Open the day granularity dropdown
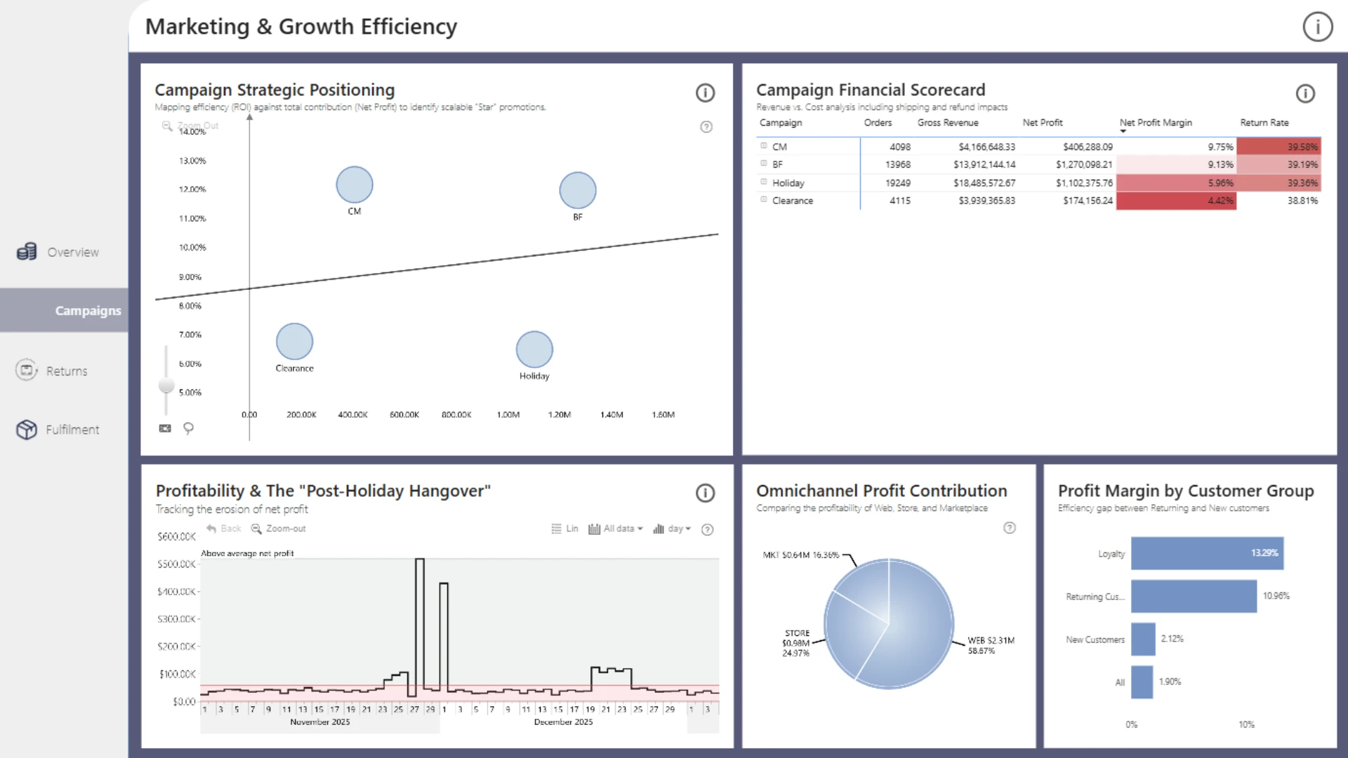 [x=672, y=528]
